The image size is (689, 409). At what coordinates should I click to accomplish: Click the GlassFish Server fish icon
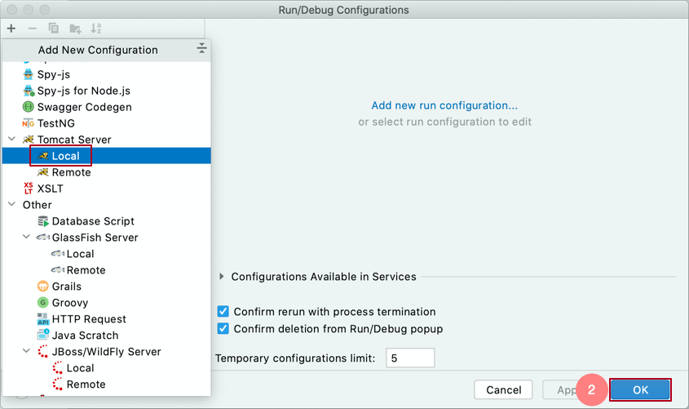click(x=43, y=238)
